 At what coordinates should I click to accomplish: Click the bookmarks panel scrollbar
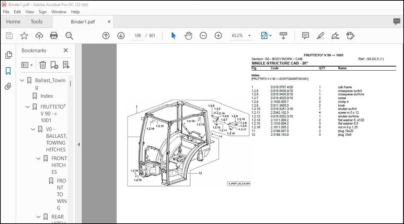pos(70,84)
